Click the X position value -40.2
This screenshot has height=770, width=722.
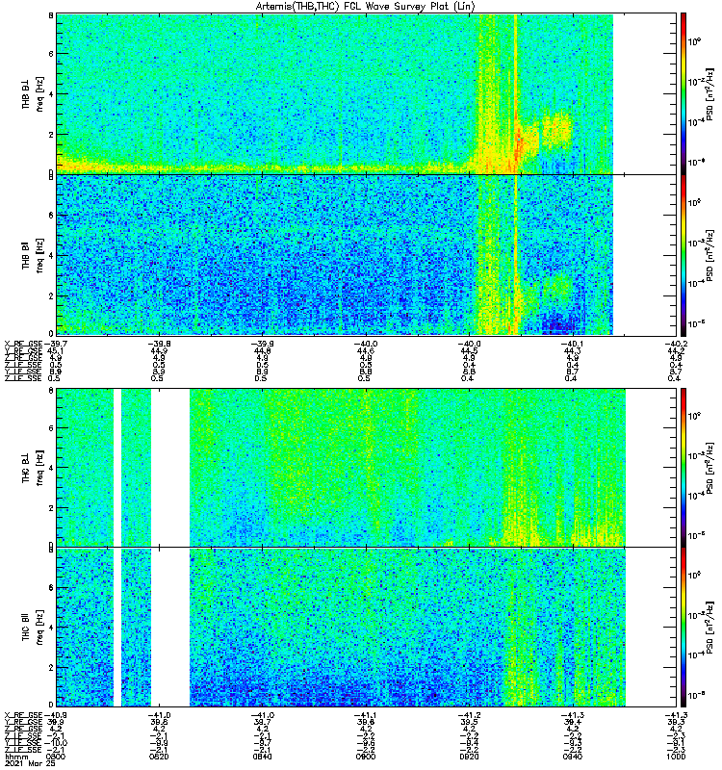coord(676,344)
